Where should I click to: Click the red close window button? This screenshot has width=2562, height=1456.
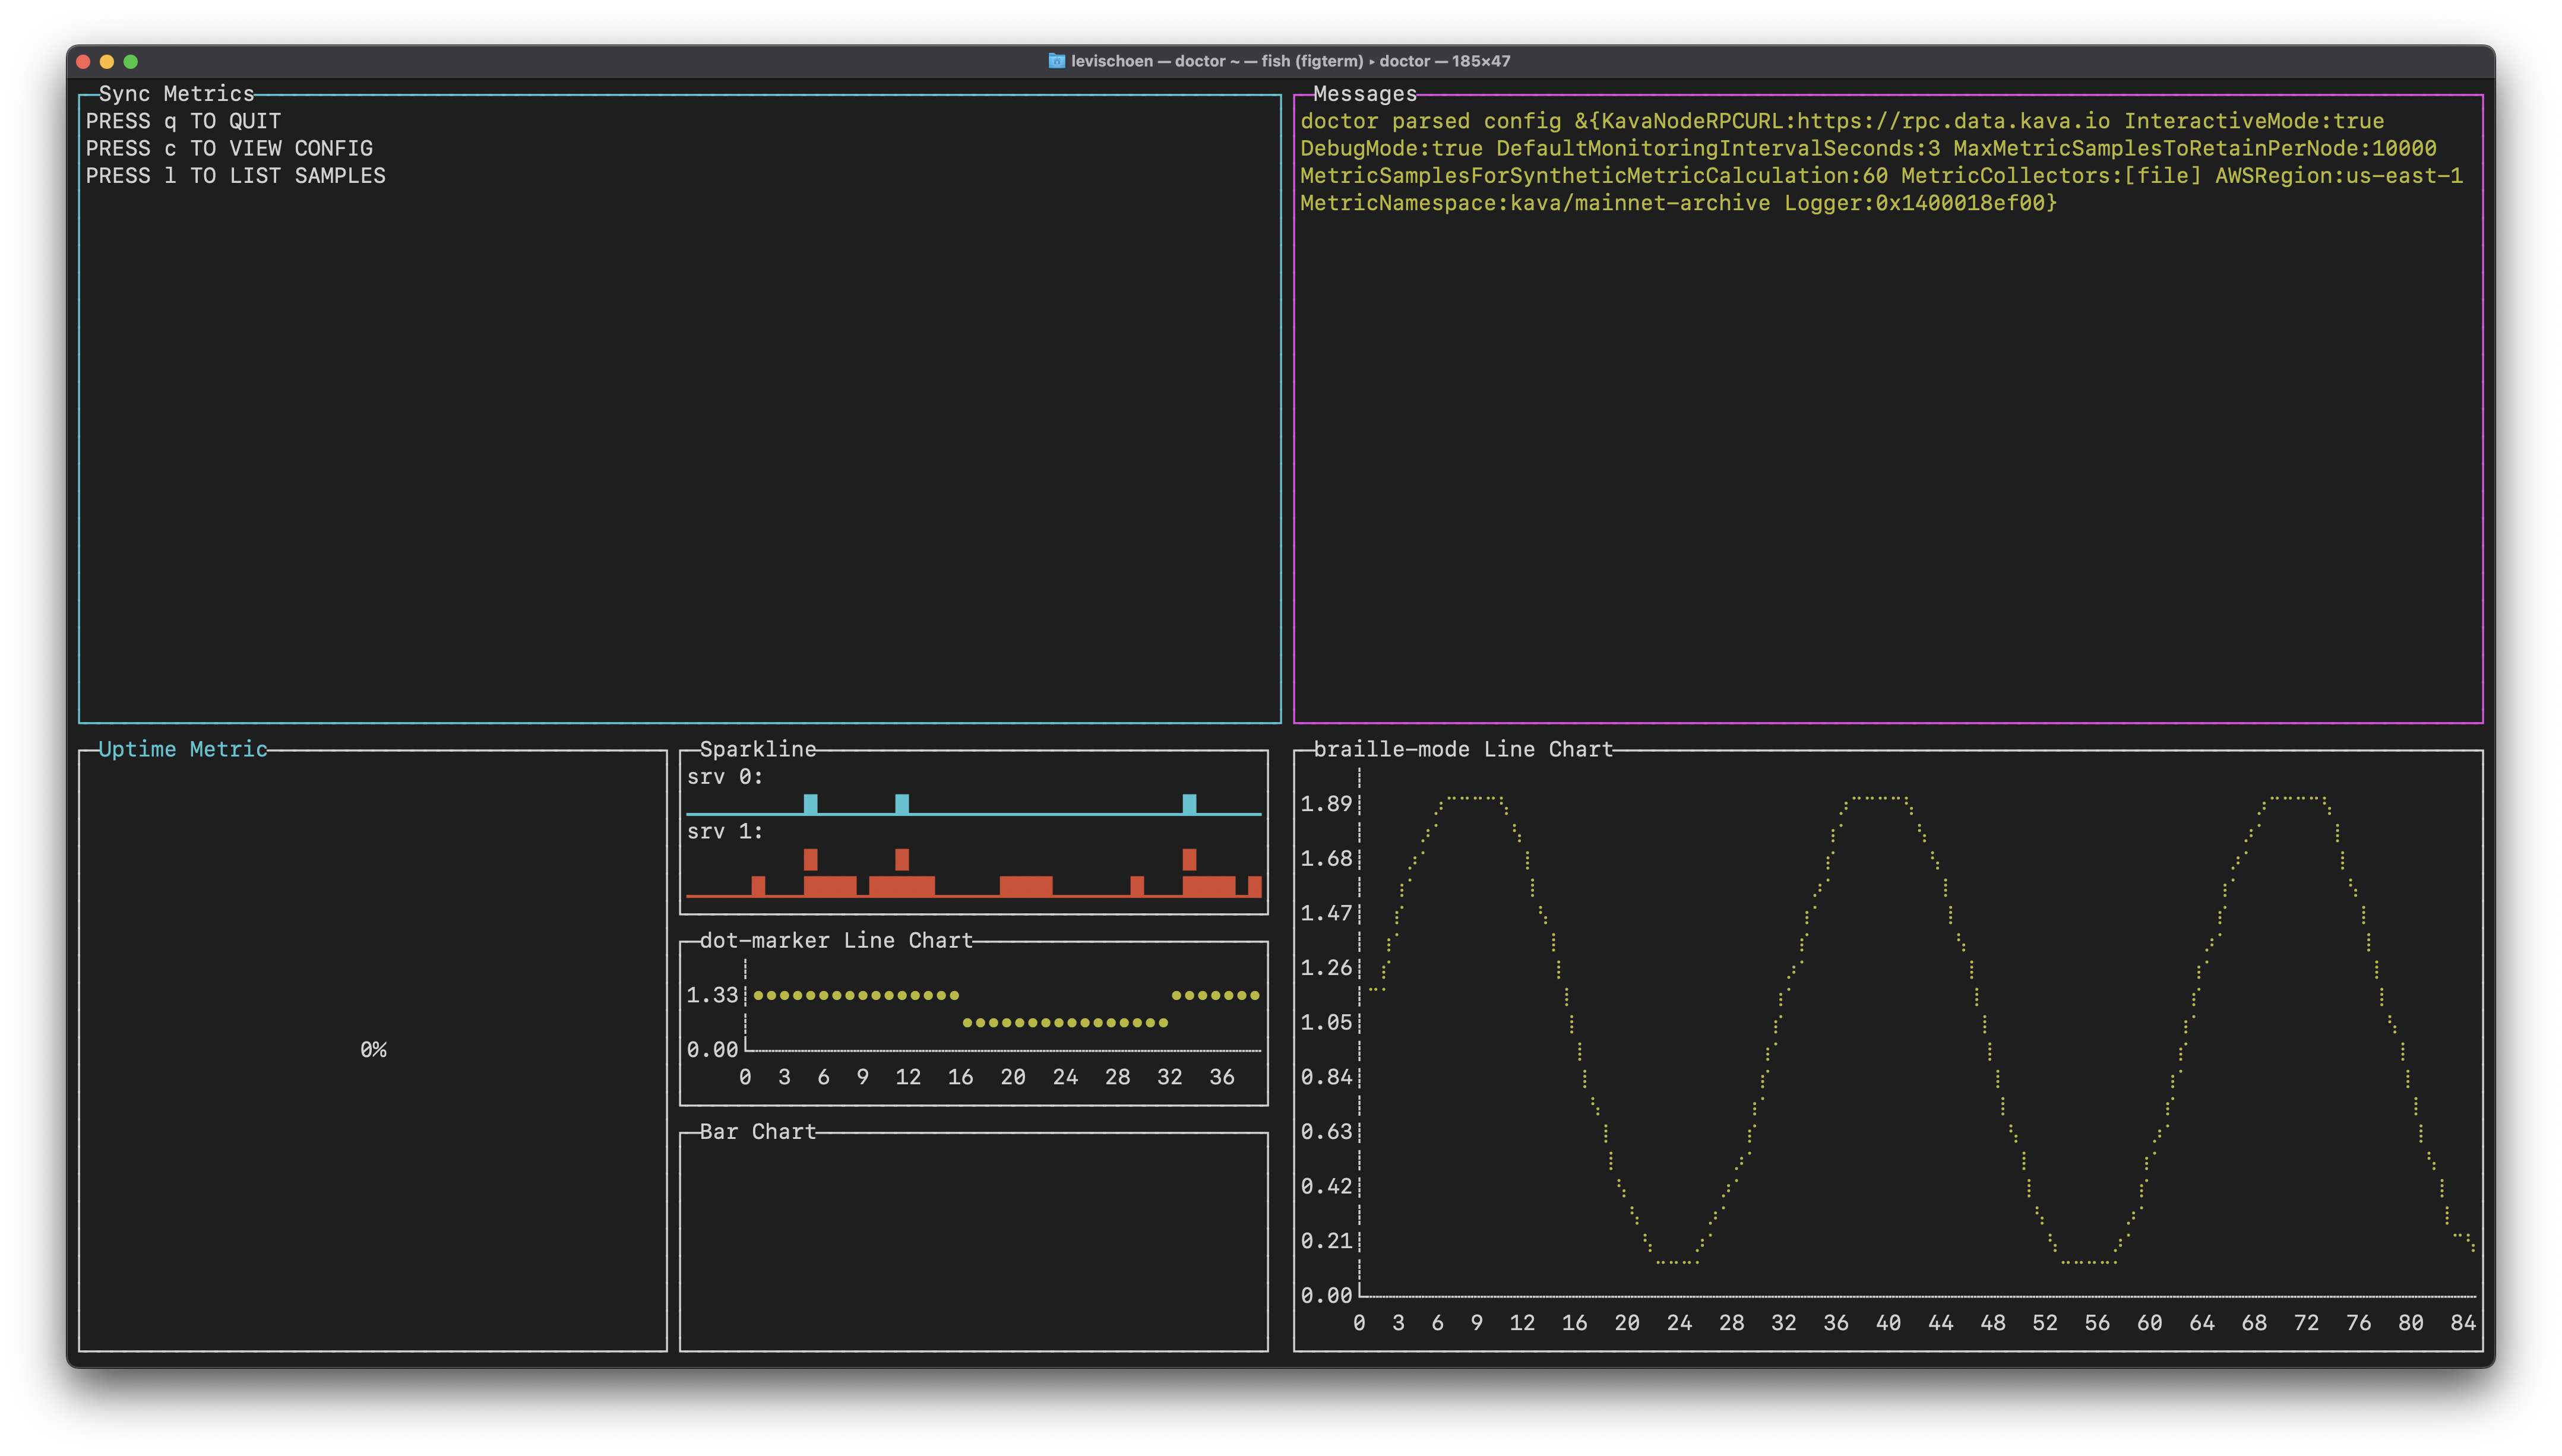83,62
